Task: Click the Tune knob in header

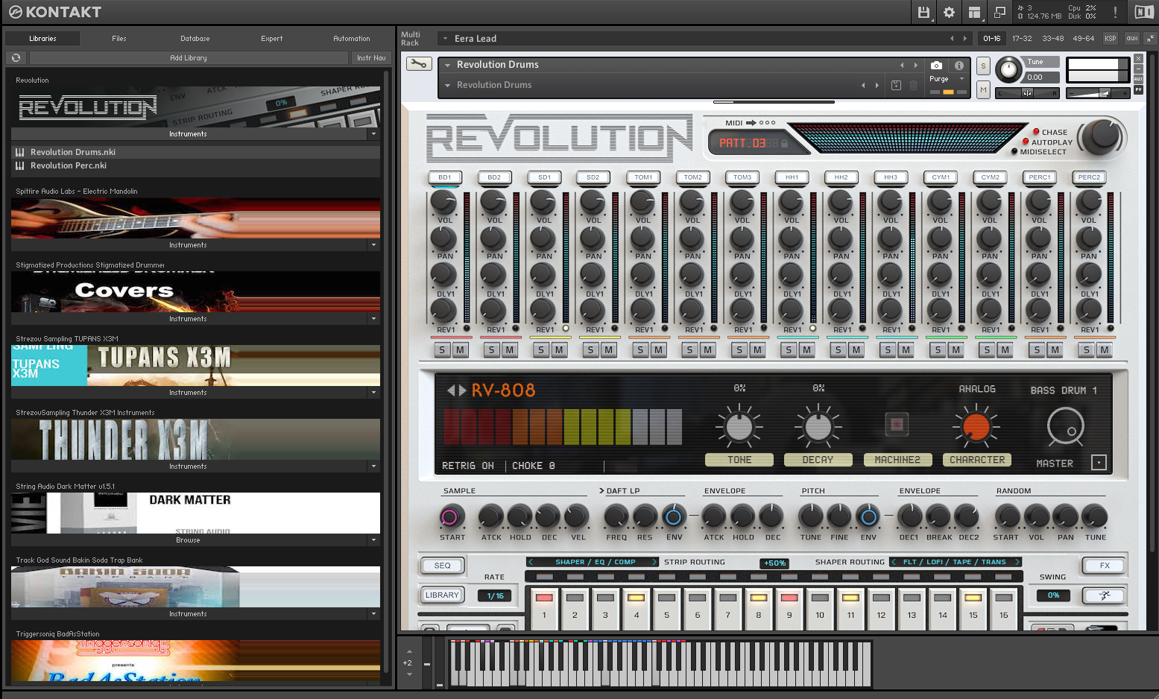Action: [1008, 70]
